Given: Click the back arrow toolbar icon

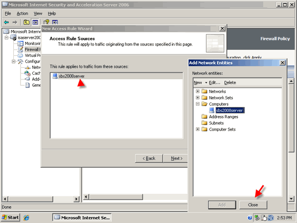Looking at the screenshot, I should [7, 23].
